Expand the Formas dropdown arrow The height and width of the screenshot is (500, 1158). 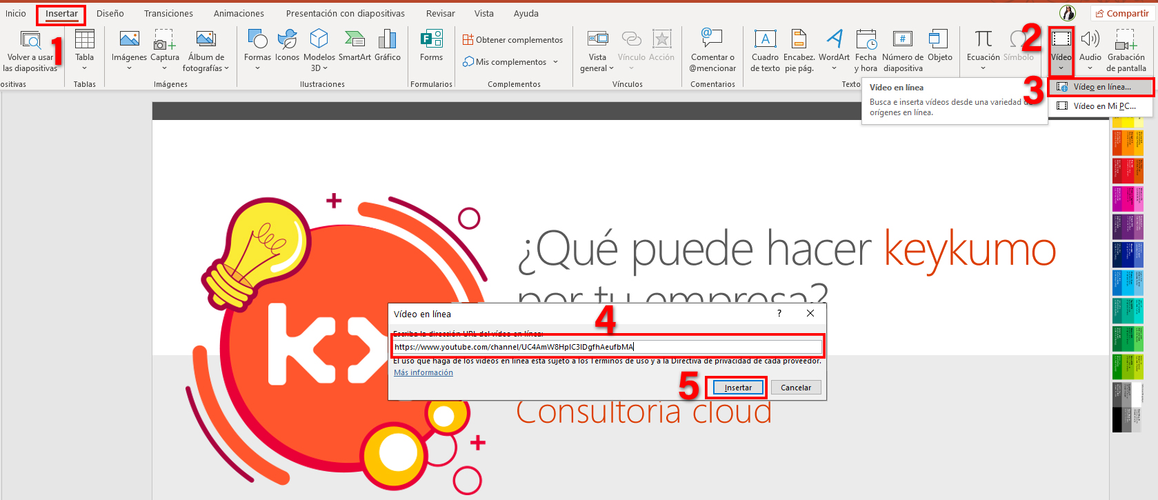[x=257, y=68]
